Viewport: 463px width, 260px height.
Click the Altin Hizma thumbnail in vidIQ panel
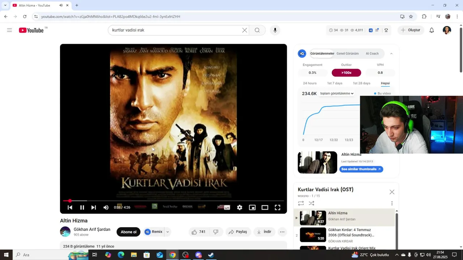point(317,162)
